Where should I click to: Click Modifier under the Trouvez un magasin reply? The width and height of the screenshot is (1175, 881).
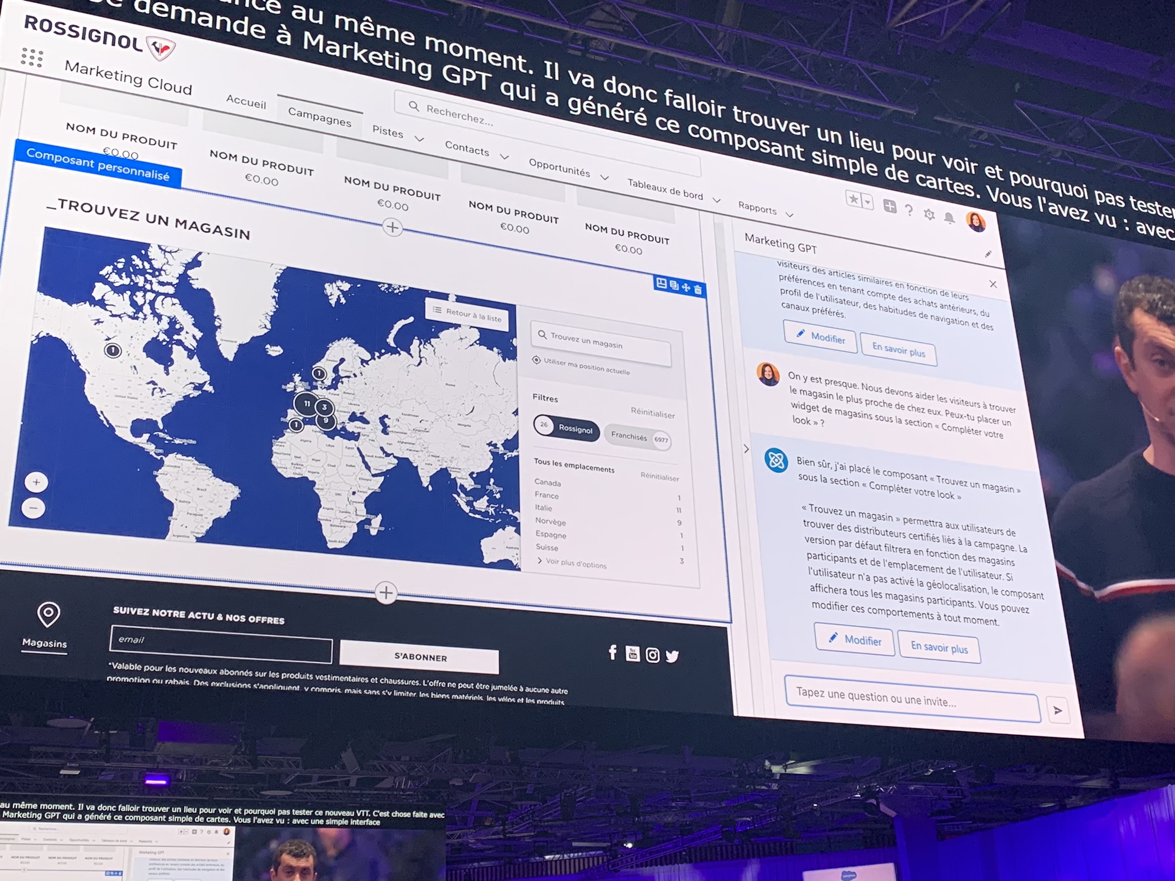tap(854, 639)
